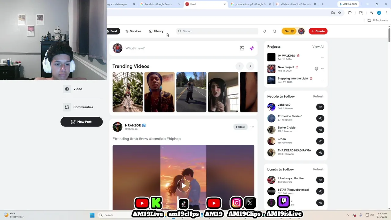Open the profile avatar next to Get

301,31
